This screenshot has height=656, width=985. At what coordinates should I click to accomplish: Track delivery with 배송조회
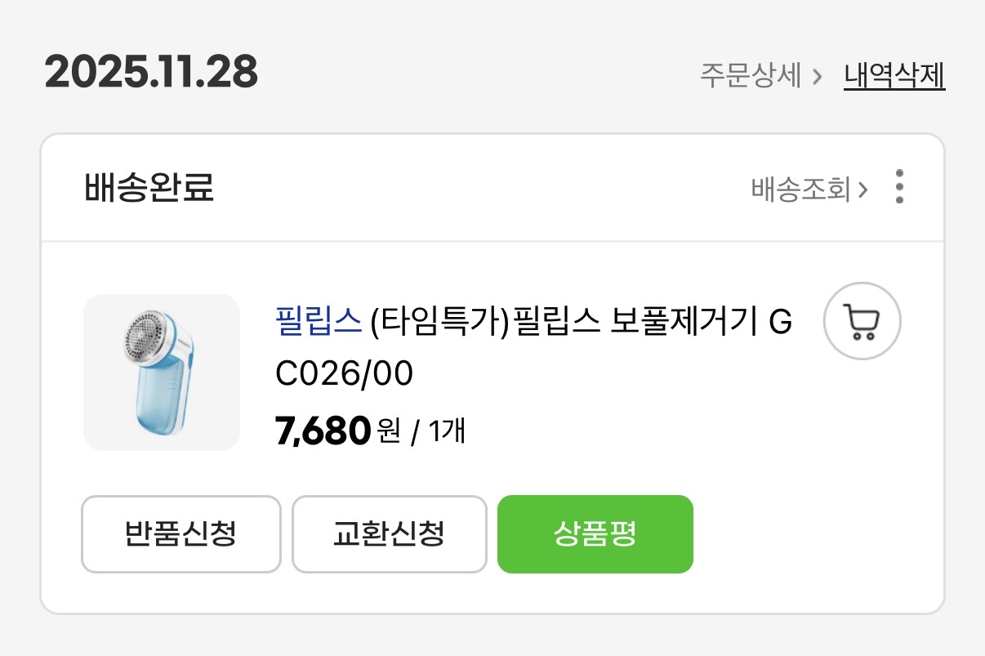coord(800,189)
